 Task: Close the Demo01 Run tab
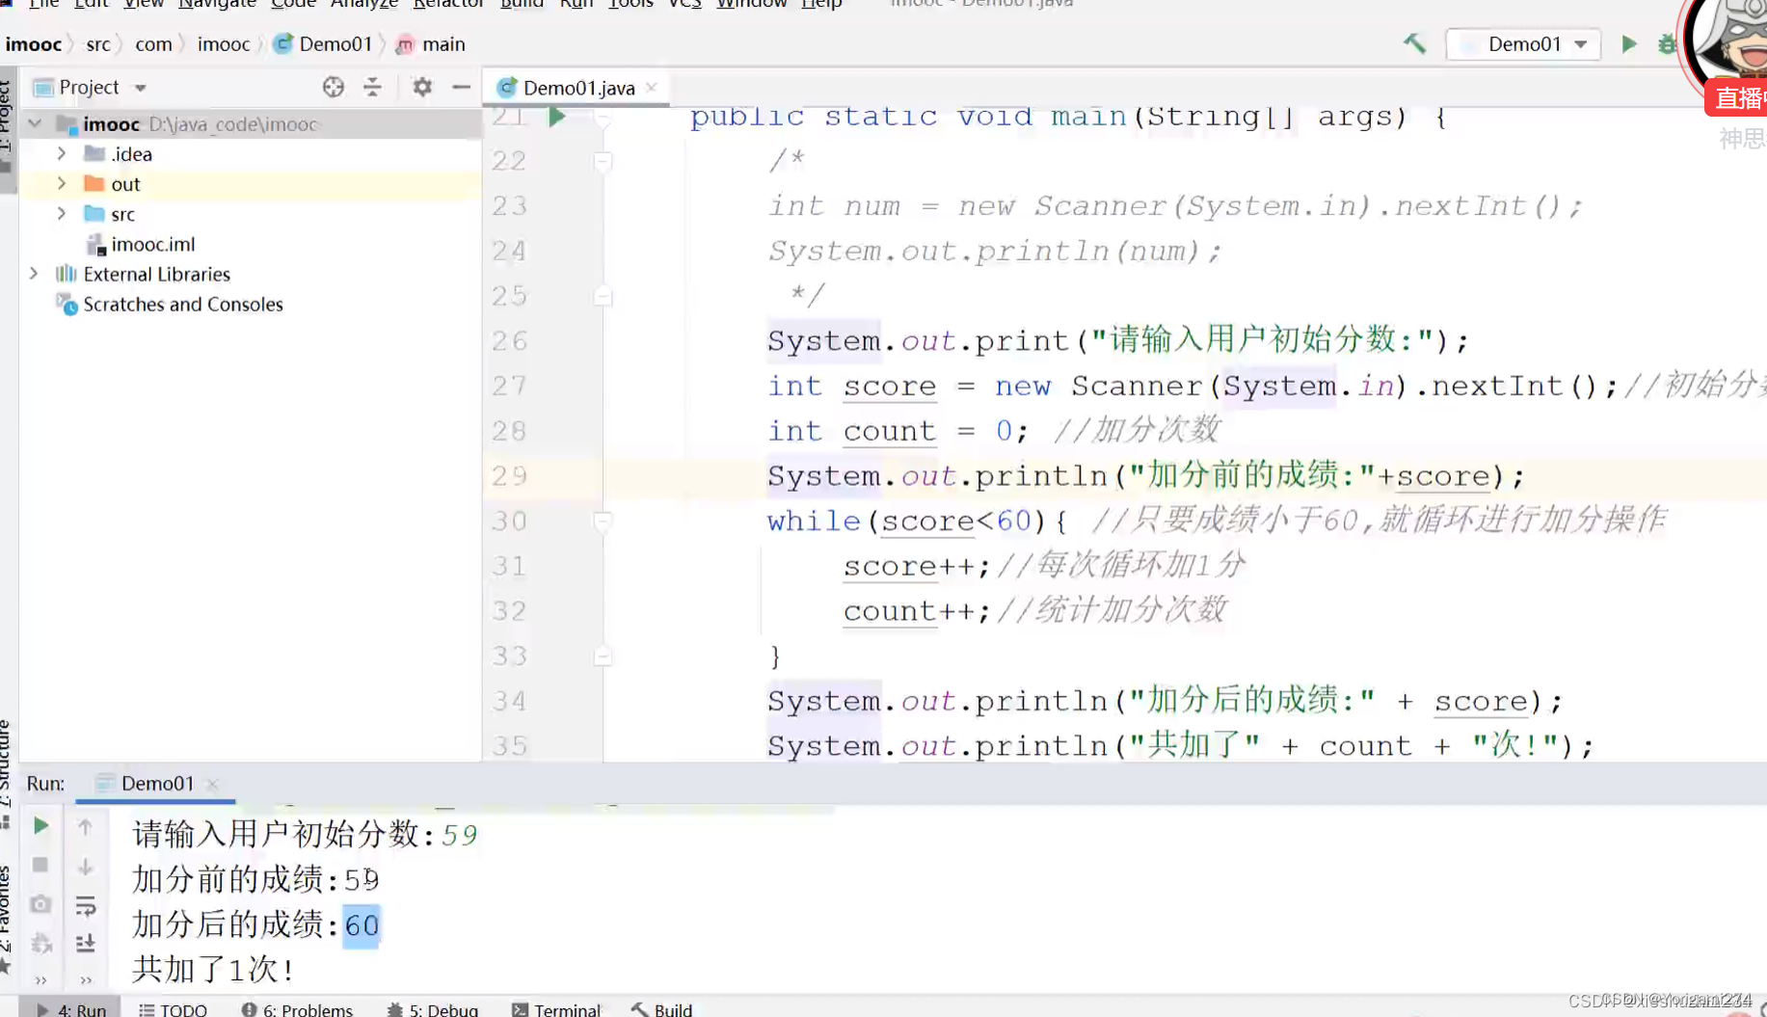[x=212, y=784]
